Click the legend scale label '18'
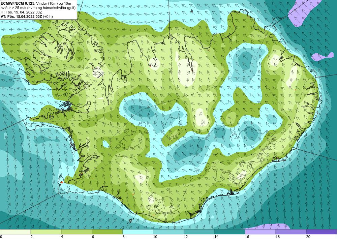 277,237
